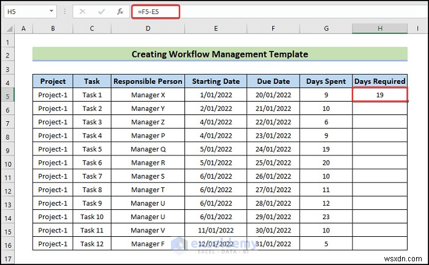Screen dimensions: 429x265
Task: Select the Manager R cell
Action: click(x=148, y=163)
